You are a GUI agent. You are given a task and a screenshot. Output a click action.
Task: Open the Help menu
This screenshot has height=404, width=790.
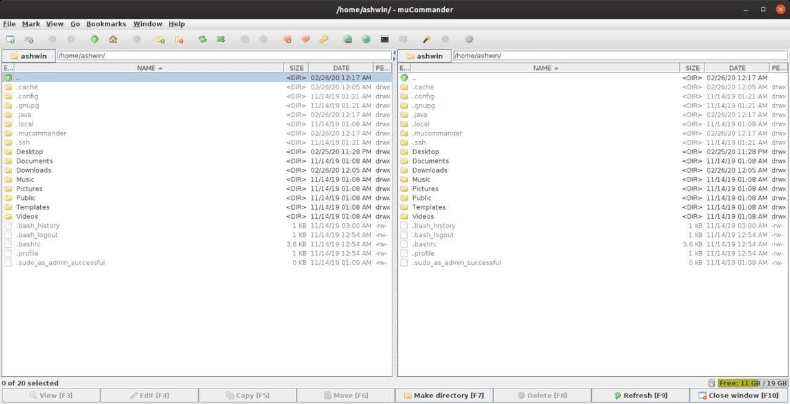pyautogui.click(x=177, y=24)
